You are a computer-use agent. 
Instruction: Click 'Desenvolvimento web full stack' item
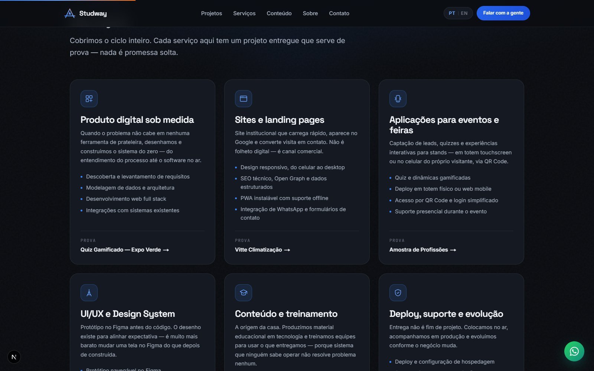pyautogui.click(x=126, y=199)
